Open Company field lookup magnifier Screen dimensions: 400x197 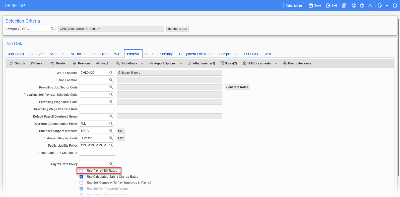click(x=52, y=29)
